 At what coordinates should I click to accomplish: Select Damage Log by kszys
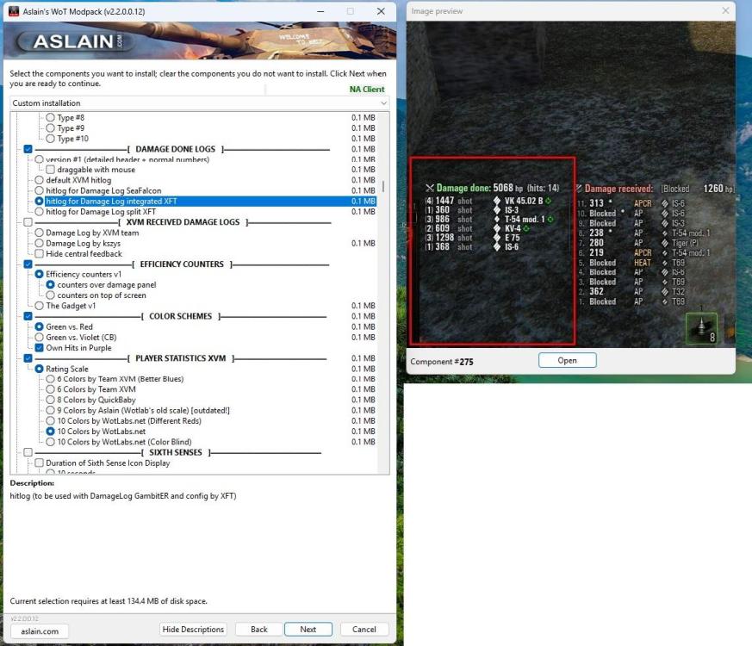tap(40, 243)
